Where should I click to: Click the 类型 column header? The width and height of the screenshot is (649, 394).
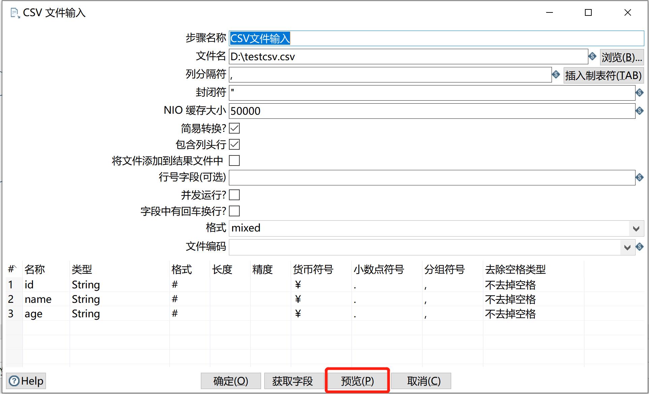[119, 269]
